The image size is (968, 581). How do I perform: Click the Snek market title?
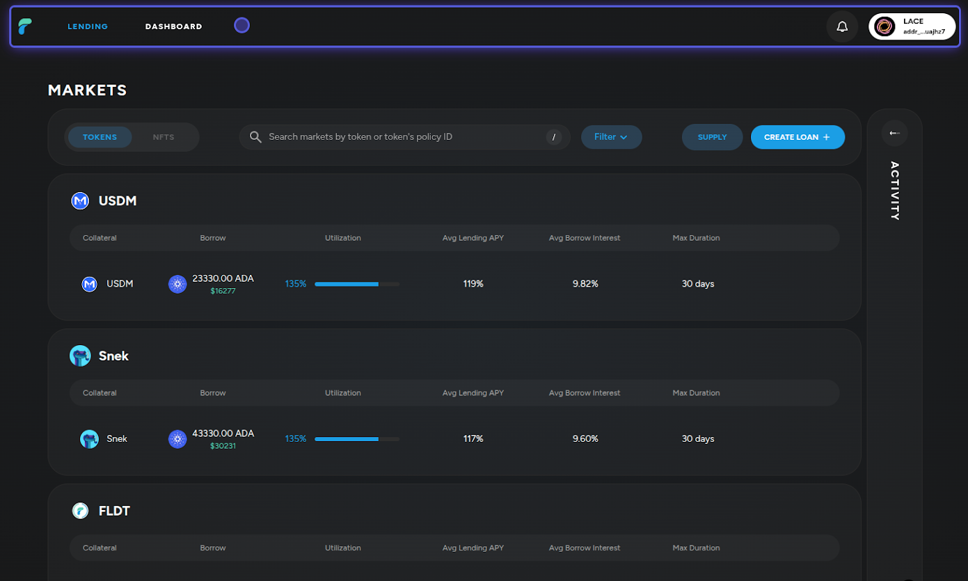tap(113, 356)
